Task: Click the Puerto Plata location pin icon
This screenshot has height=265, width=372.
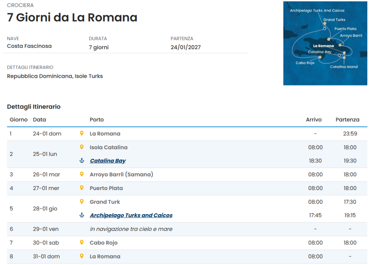Action: [x=82, y=188]
